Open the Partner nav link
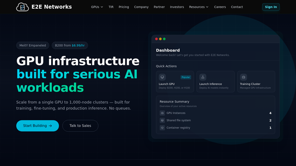The height and width of the screenshot is (166, 296). 159,7
